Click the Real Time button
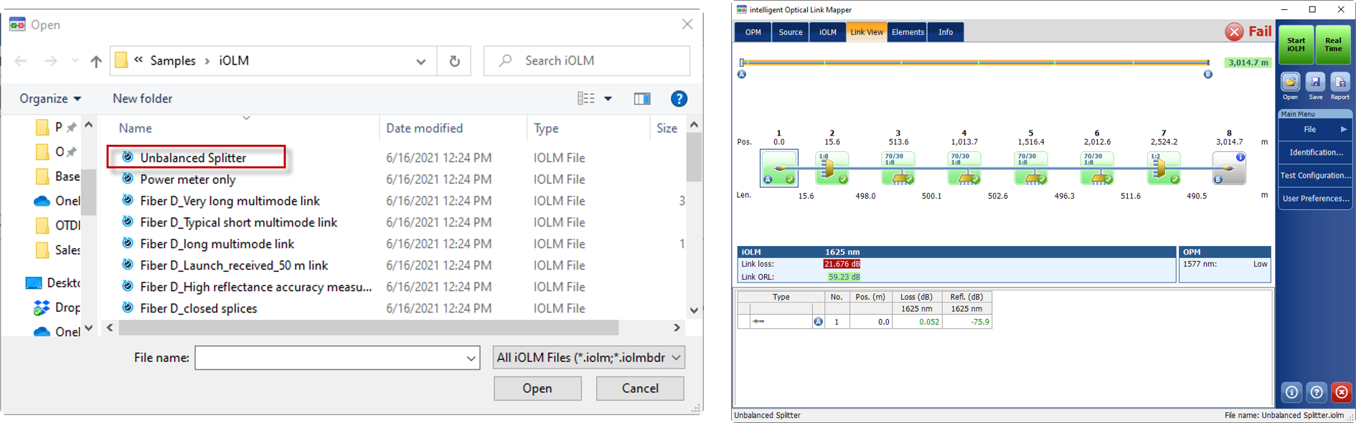The width and height of the screenshot is (1356, 423). pos(1333,44)
